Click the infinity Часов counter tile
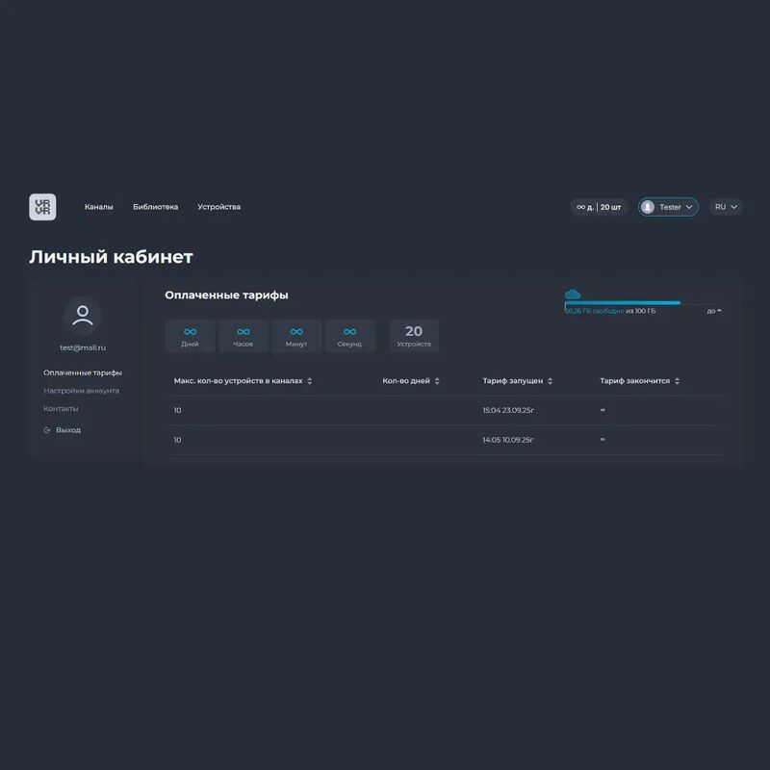770x770 pixels. (243, 336)
